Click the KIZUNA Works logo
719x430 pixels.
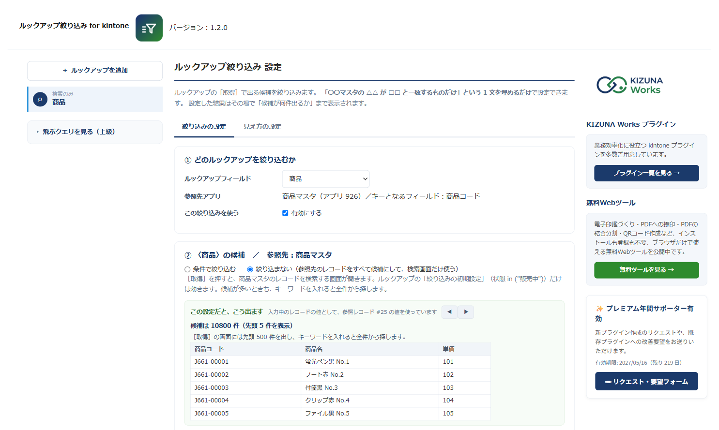[629, 85]
